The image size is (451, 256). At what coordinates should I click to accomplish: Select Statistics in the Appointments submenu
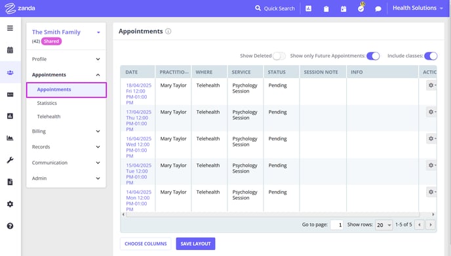pyautogui.click(x=47, y=103)
